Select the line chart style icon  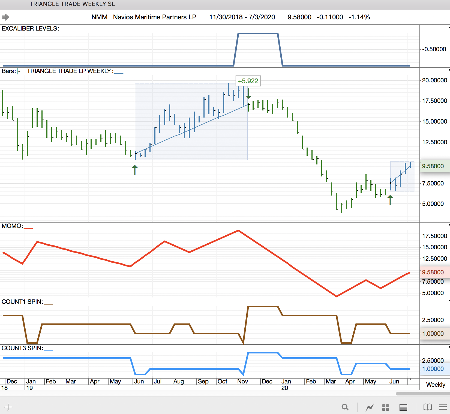point(370,407)
